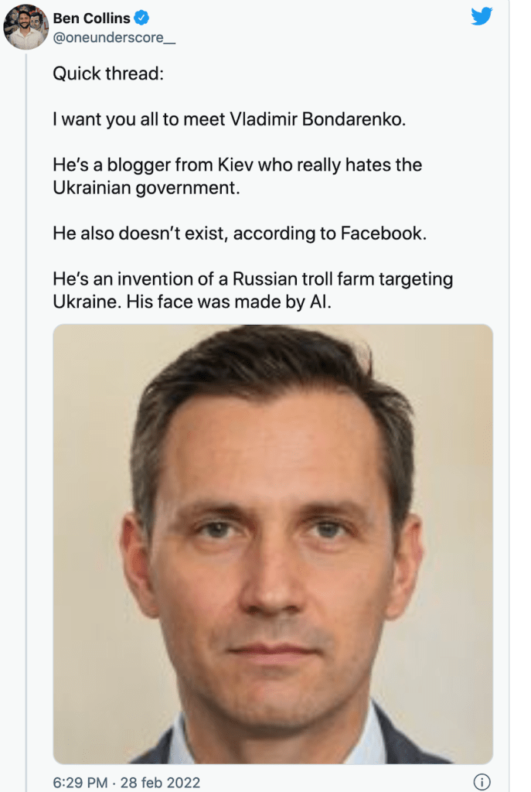Click the blue verified badge

coord(143,19)
